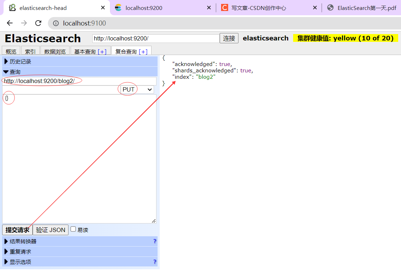Click the help question mark on 显示选项 panel

pyautogui.click(x=154, y=262)
